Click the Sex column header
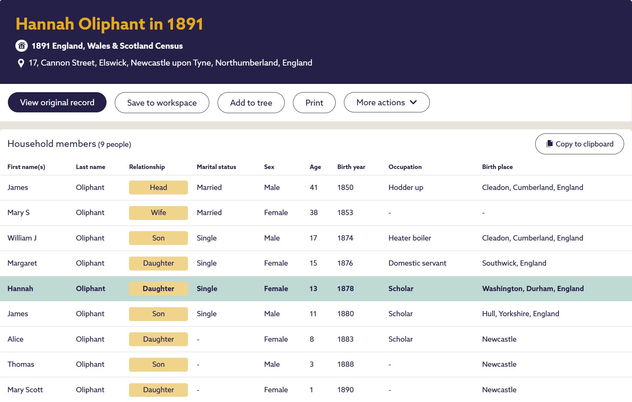632x402 pixels. click(269, 167)
